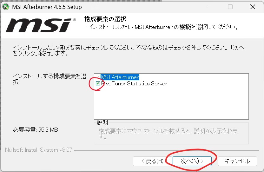Close the Afterburner setup window

253,7
